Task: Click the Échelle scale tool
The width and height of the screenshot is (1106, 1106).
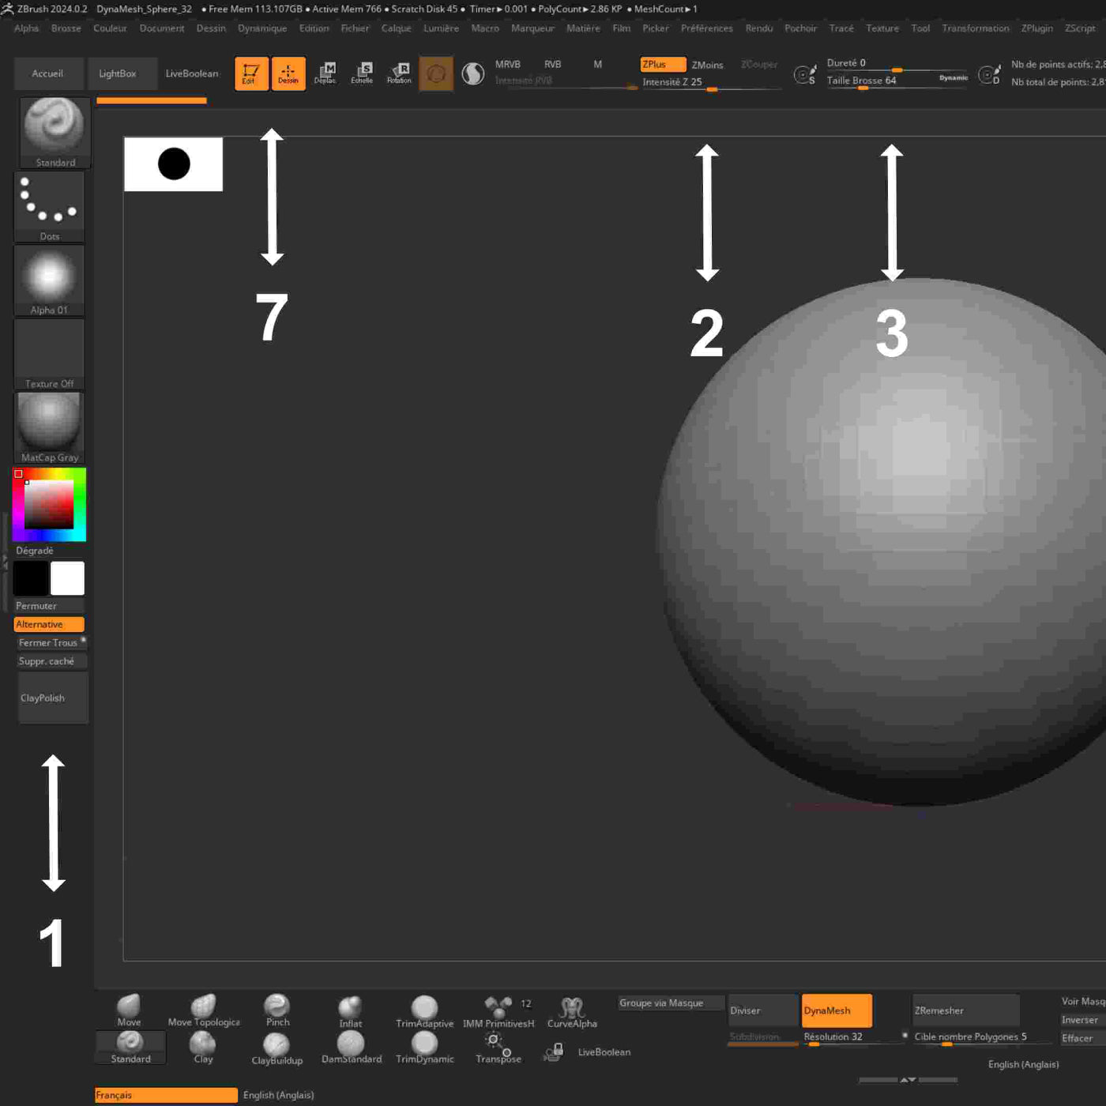Action: 362,73
